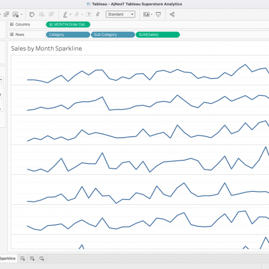The image size is (269, 269).
Task: Pin the axes with Fix Axes icon
Action: (x=98, y=14)
